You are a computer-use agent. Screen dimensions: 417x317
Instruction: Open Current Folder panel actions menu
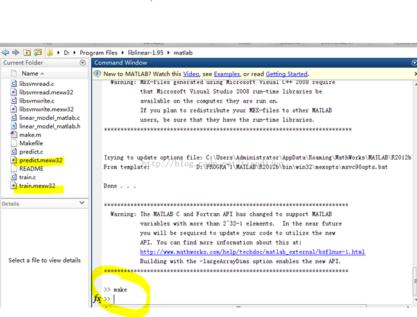pyautogui.click(x=83, y=63)
